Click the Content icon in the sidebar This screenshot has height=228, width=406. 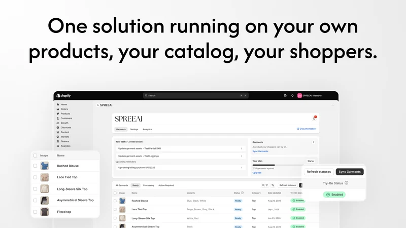pos(58,132)
